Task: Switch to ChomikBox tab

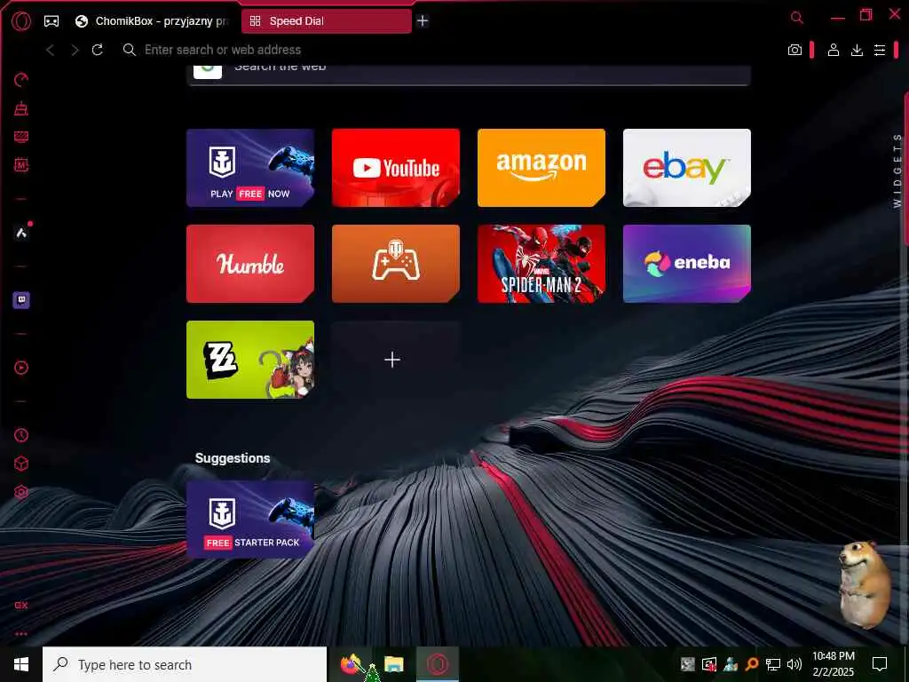Action: (153, 21)
